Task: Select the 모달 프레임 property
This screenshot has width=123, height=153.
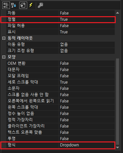Action: tap(18, 76)
